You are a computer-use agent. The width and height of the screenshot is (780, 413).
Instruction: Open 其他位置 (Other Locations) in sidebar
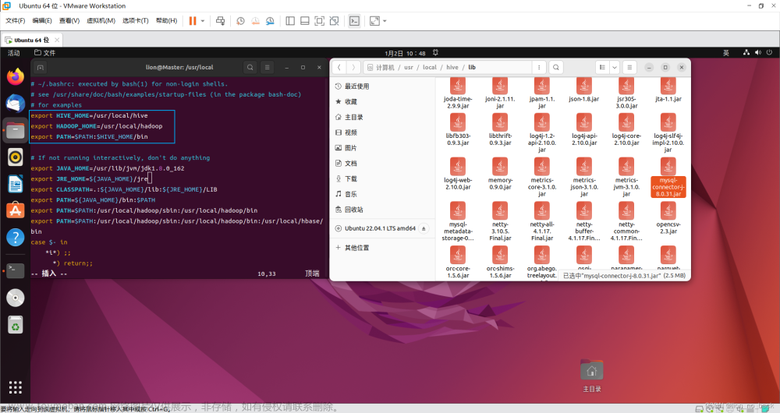coord(383,248)
